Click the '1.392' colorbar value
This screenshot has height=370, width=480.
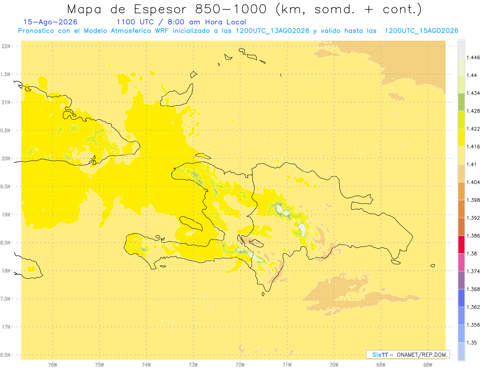[474, 218]
